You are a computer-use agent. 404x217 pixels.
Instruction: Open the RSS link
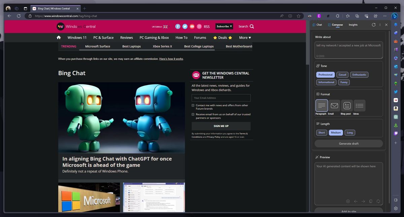207,27
